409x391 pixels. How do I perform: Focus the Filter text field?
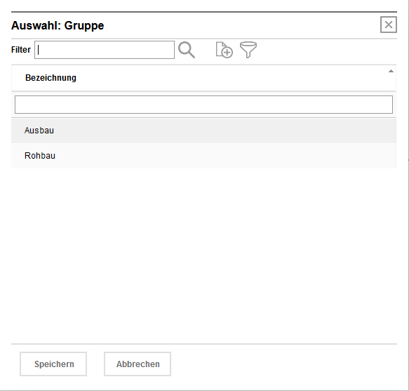(105, 50)
